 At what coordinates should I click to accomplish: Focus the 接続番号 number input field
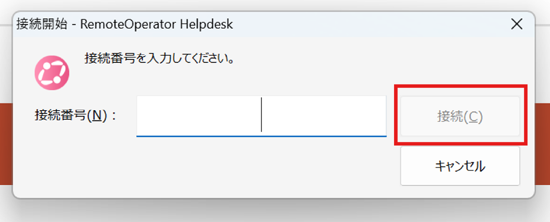click(261, 116)
